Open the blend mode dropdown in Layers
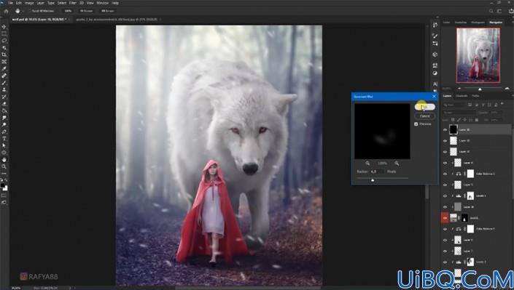 (459, 113)
